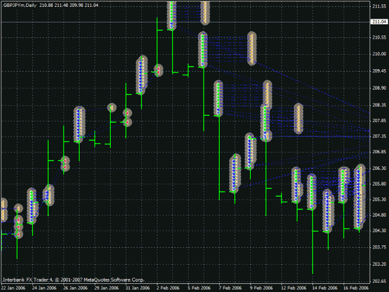Click the 9 Feb 2006 date label
This screenshot has width=389, height=292.
(x=261, y=288)
